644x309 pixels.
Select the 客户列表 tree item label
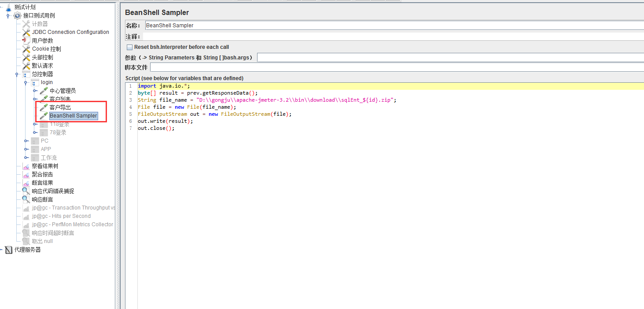60,99
